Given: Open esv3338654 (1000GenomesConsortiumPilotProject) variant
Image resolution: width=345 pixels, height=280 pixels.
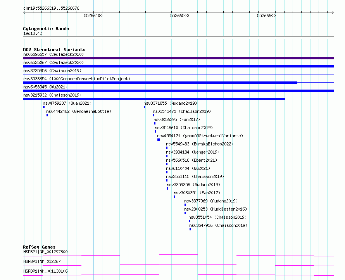Looking at the screenshot, I should 77,79.
